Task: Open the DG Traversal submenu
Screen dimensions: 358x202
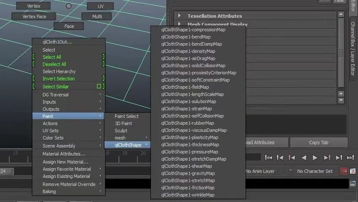Action: (x=69, y=95)
